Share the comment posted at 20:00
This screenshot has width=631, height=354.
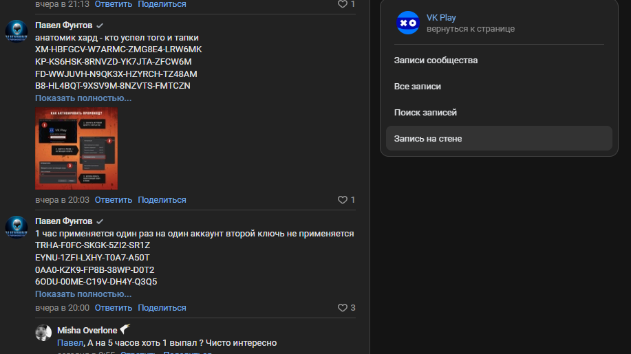pos(162,308)
